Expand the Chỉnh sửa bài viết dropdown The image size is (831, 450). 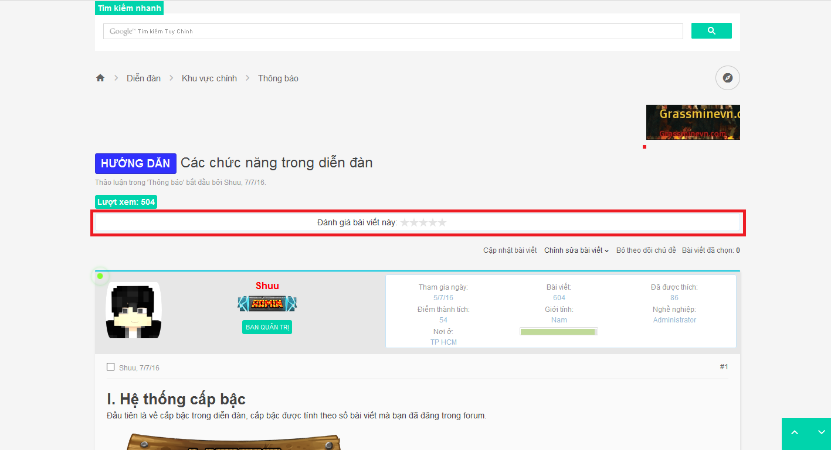click(576, 250)
